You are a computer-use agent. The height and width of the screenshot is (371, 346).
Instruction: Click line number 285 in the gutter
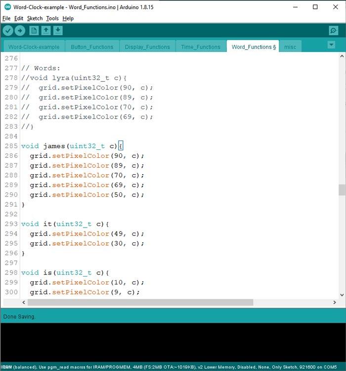(x=11, y=146)
